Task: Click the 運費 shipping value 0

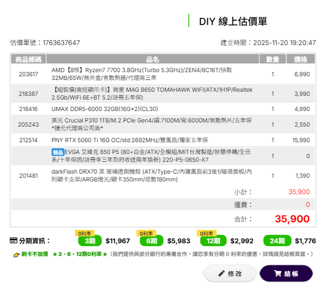Action: (308, 205)
